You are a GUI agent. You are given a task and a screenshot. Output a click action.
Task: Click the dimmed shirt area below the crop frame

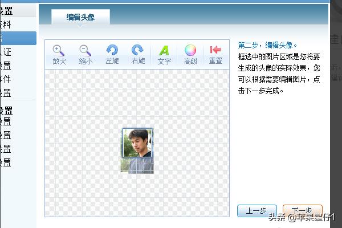click(x=137, y=165)
